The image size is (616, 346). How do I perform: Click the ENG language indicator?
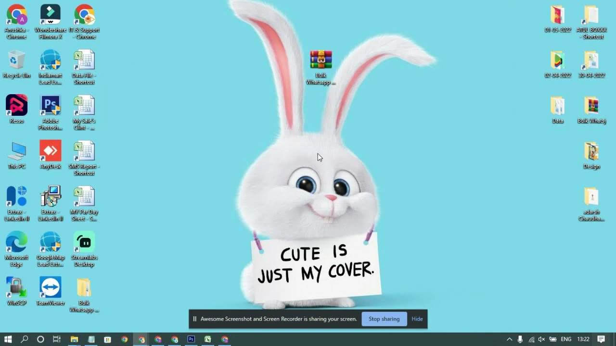pyautogui.click(x=566, y=339)
